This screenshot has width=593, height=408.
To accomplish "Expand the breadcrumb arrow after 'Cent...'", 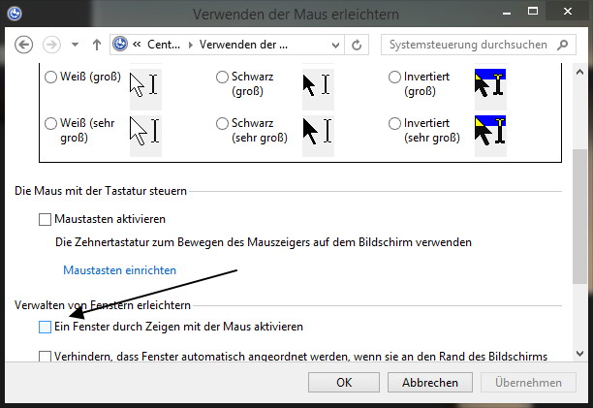I will coord(191,45).
